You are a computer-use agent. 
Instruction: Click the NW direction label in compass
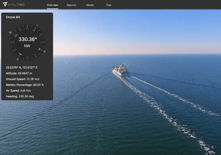28,46
